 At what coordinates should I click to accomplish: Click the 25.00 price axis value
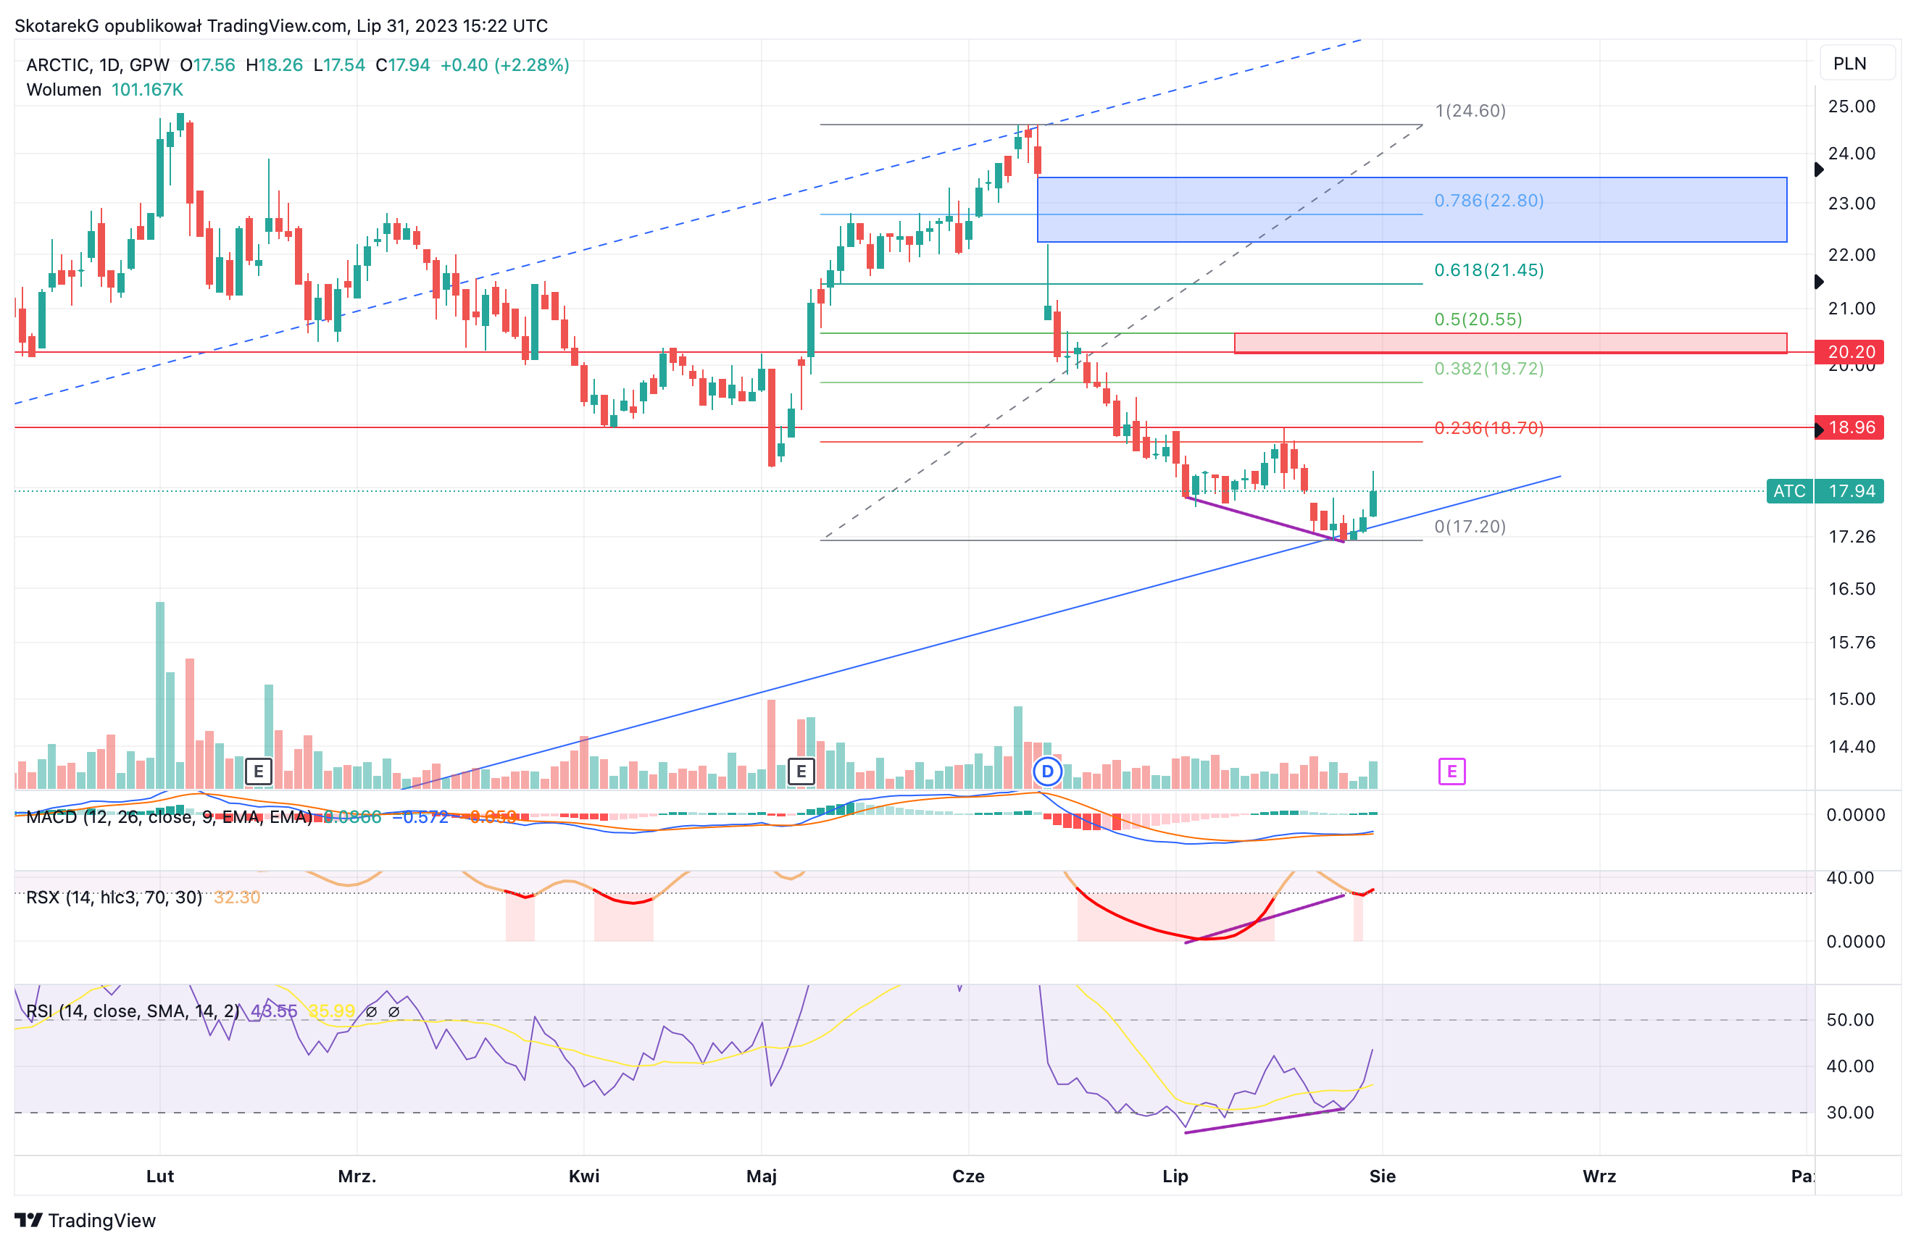[1852, 106]
